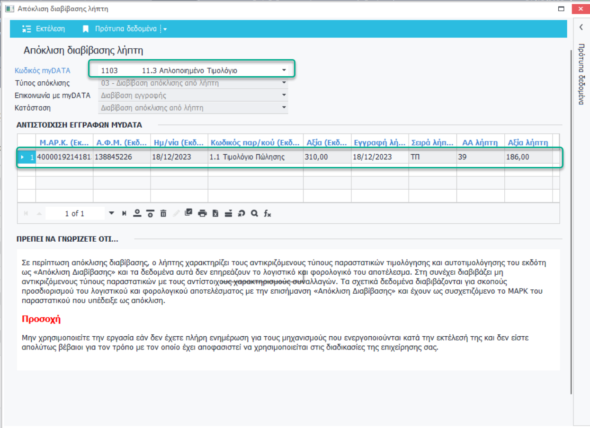Go to last record in grid navigator
Screen dimensions: 590x428
pyautogui.click(x=124, y=214)
